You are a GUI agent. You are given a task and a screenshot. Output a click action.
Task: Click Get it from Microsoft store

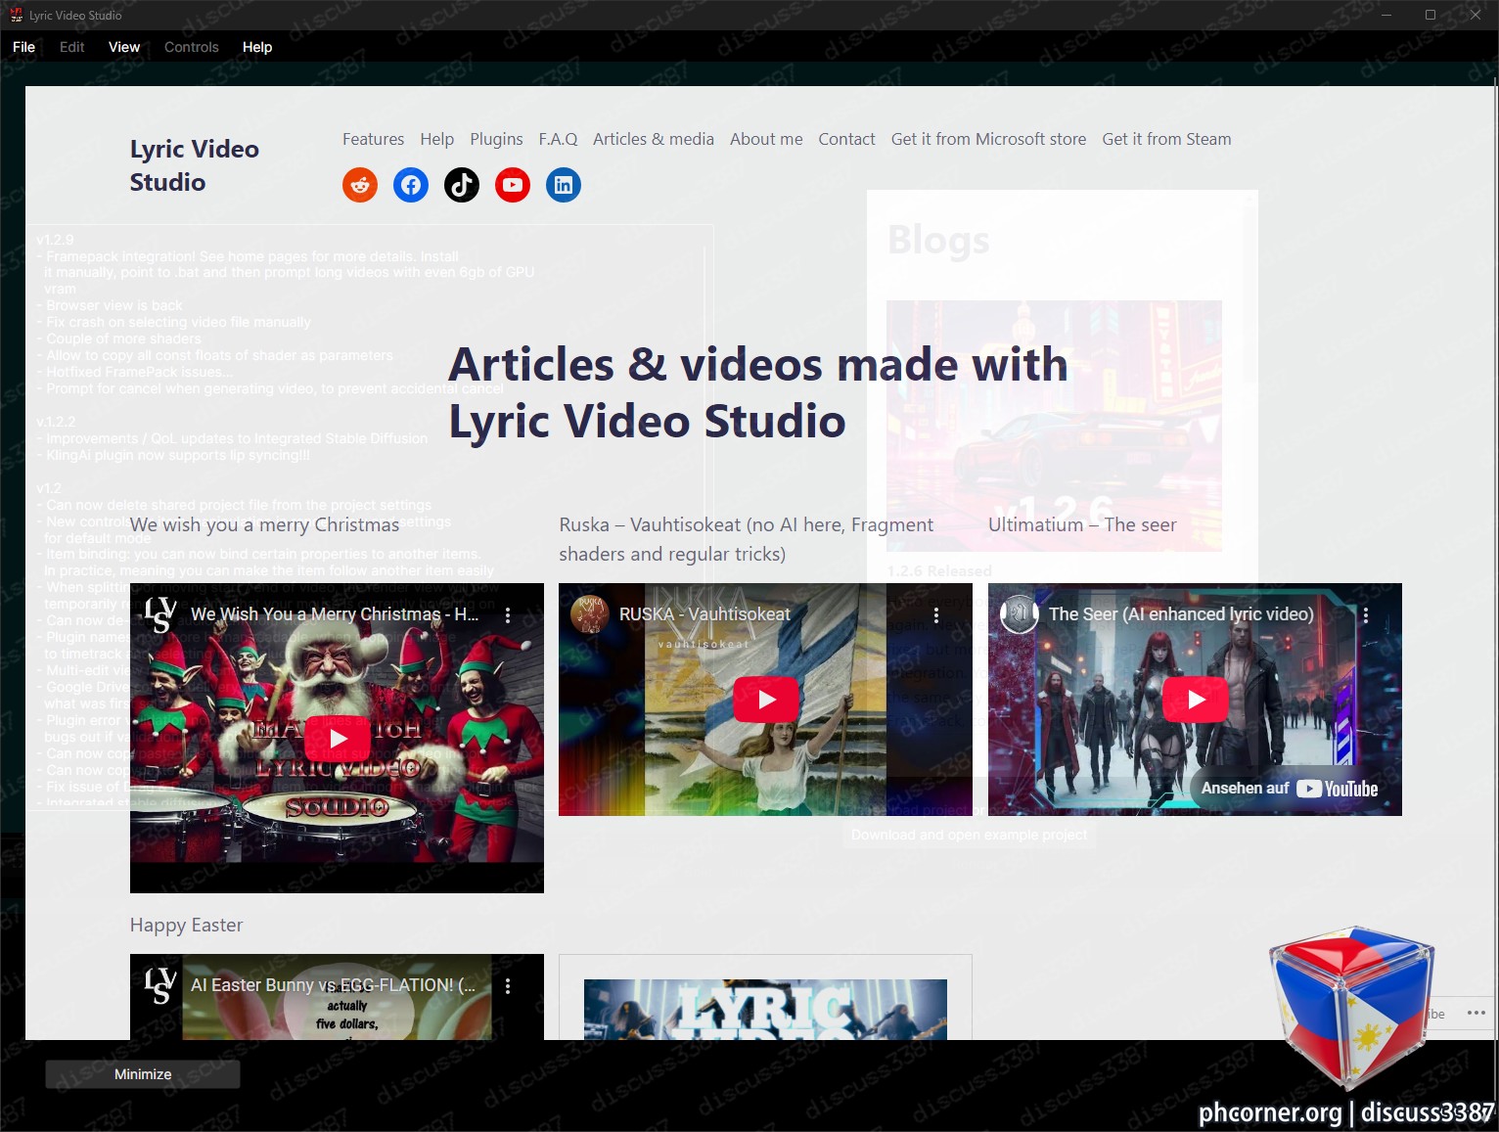[988, 139]
